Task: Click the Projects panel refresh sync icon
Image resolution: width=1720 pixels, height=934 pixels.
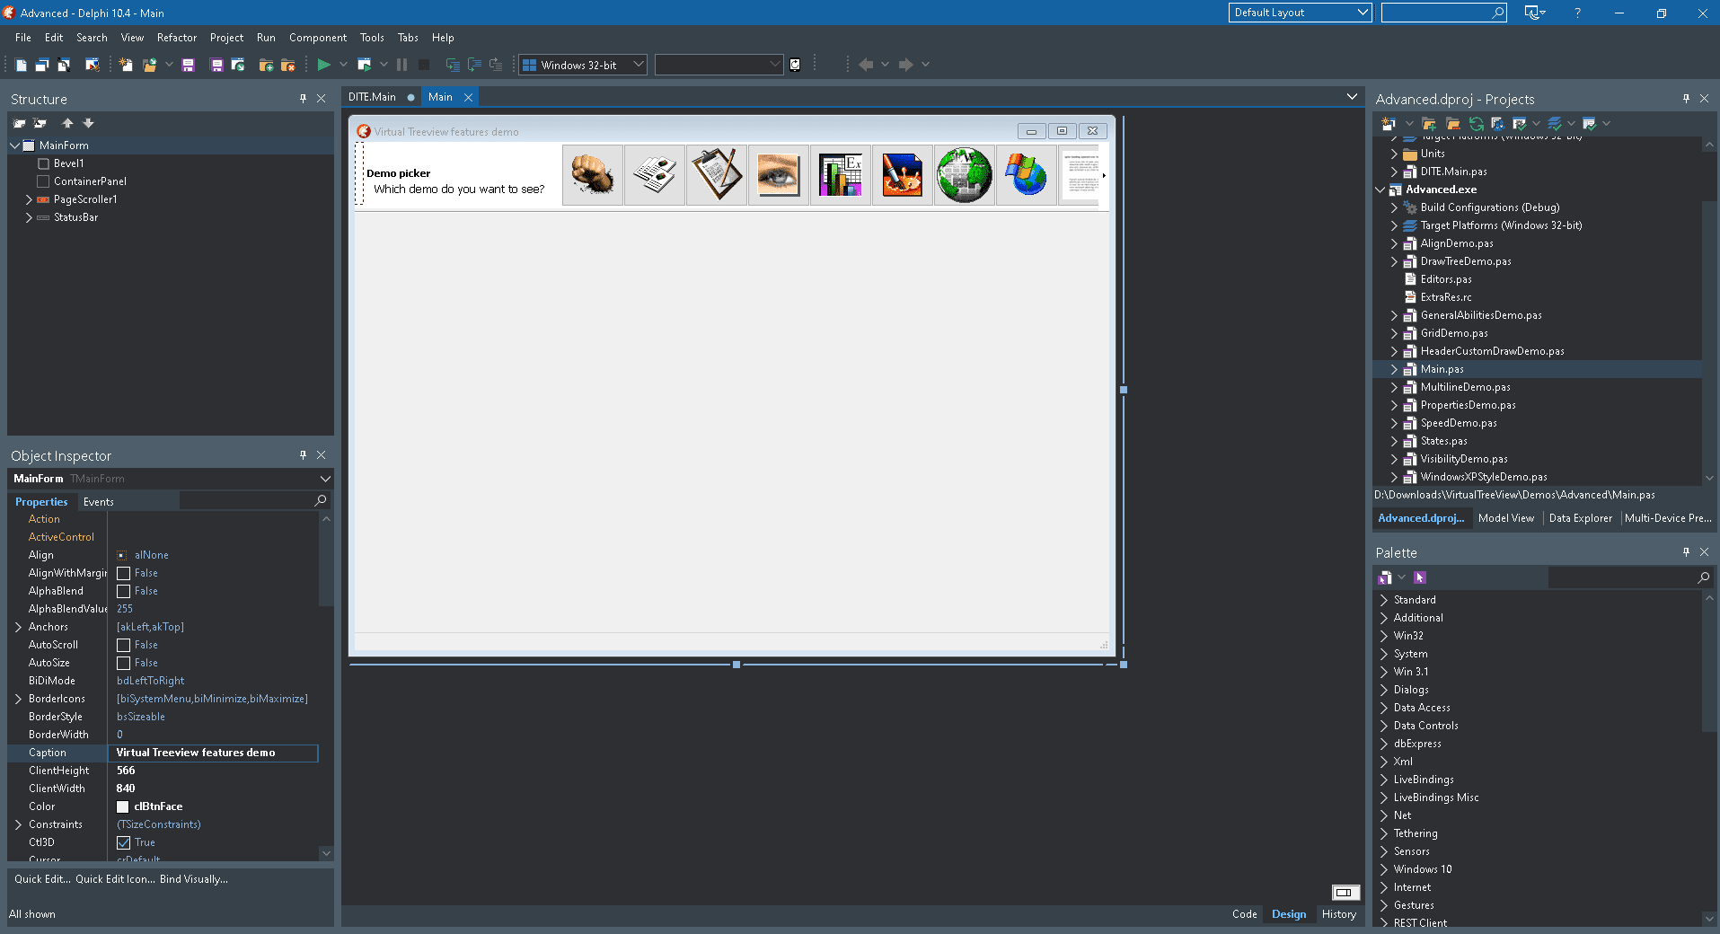Action: 1476,124
